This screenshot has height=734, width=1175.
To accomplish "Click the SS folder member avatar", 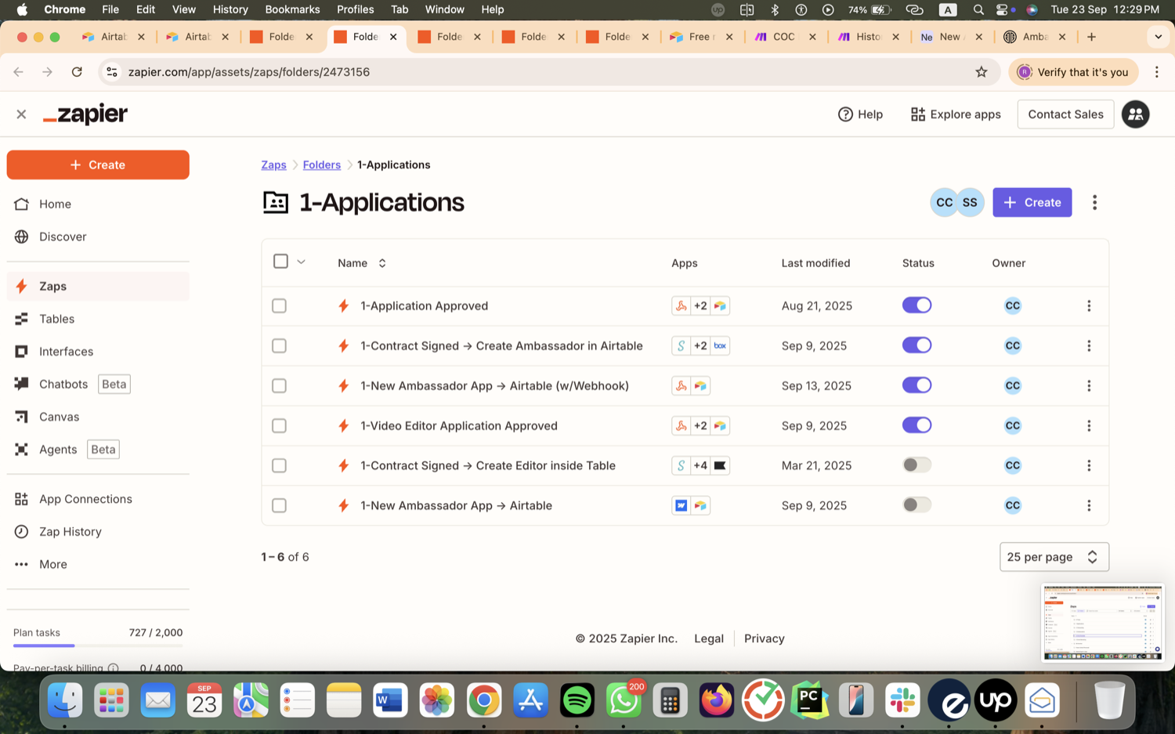I will [x=970, y=202].
